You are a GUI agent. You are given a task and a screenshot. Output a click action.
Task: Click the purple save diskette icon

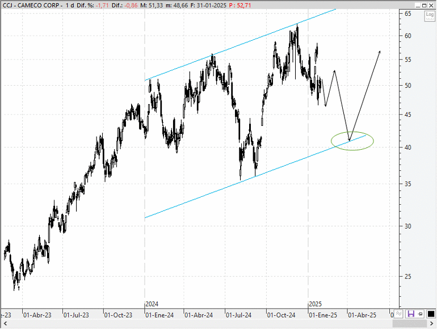click(410, 314)
